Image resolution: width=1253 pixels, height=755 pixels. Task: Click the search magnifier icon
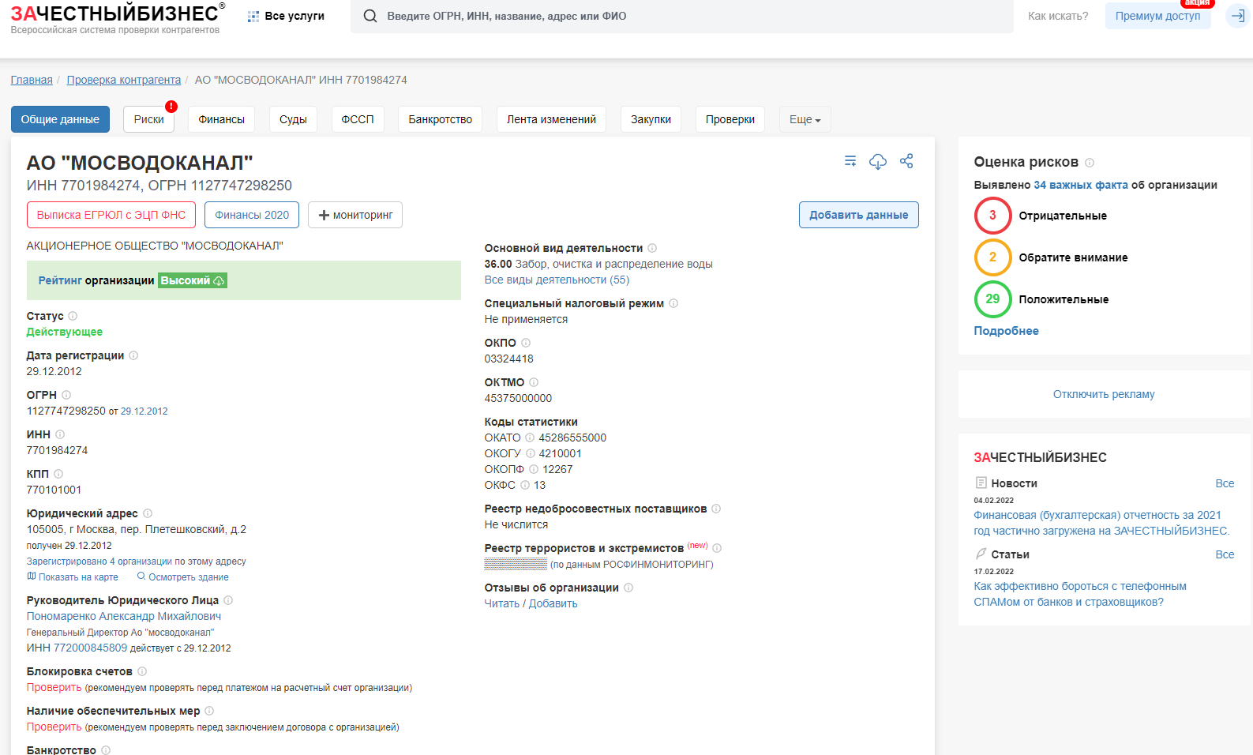click(x=370, y=16)
